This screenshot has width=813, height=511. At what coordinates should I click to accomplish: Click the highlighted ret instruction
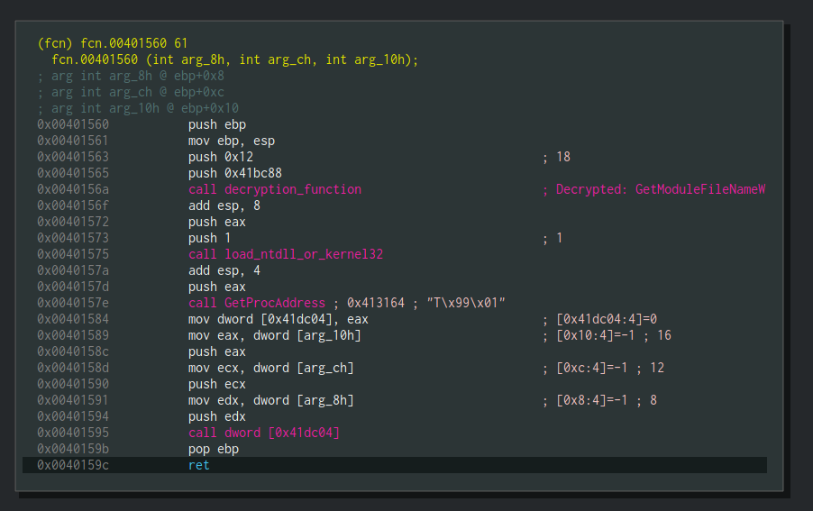point(198,465)
